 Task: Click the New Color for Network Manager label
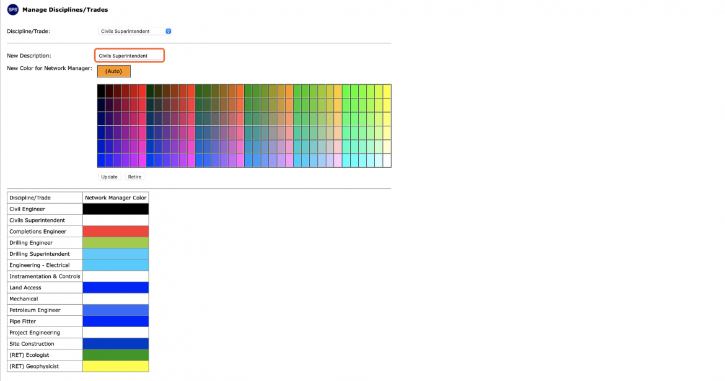(50, 68)
